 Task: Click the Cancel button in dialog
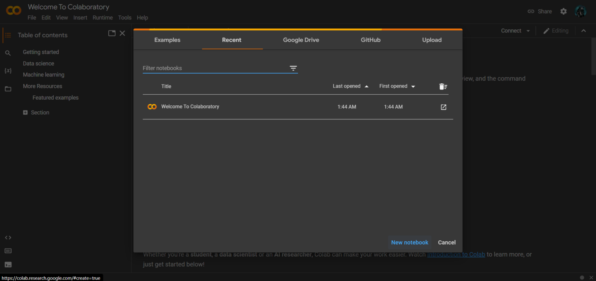pyautogui.click(x=447, y=242)
